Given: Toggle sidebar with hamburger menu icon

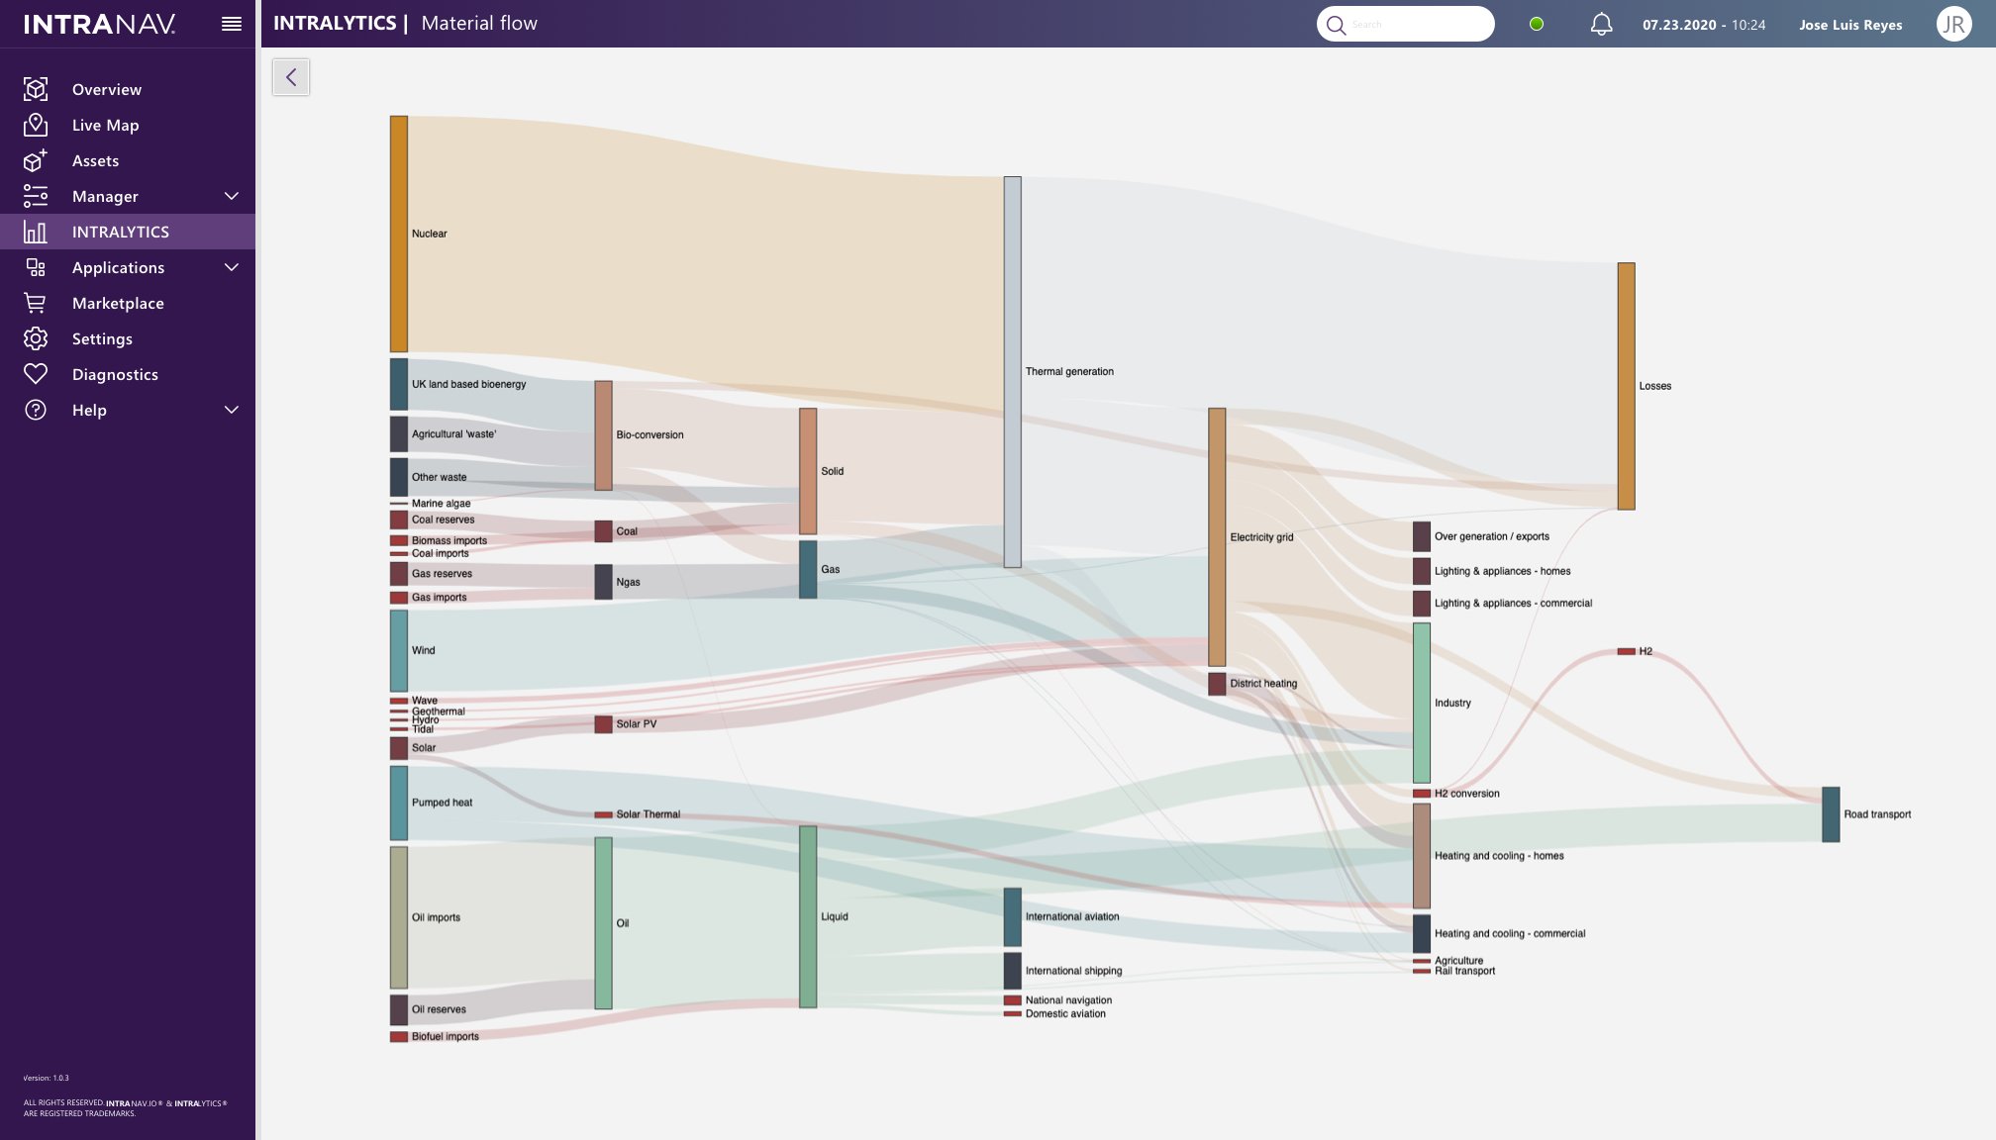Looking at the screenshot, I should pos(232,24).
